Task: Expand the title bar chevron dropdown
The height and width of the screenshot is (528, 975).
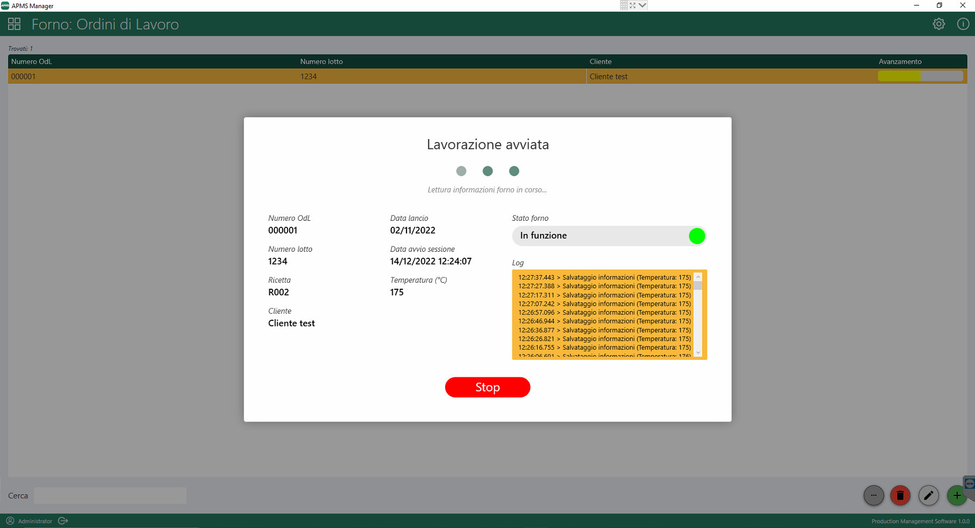Action: point(642,5)
